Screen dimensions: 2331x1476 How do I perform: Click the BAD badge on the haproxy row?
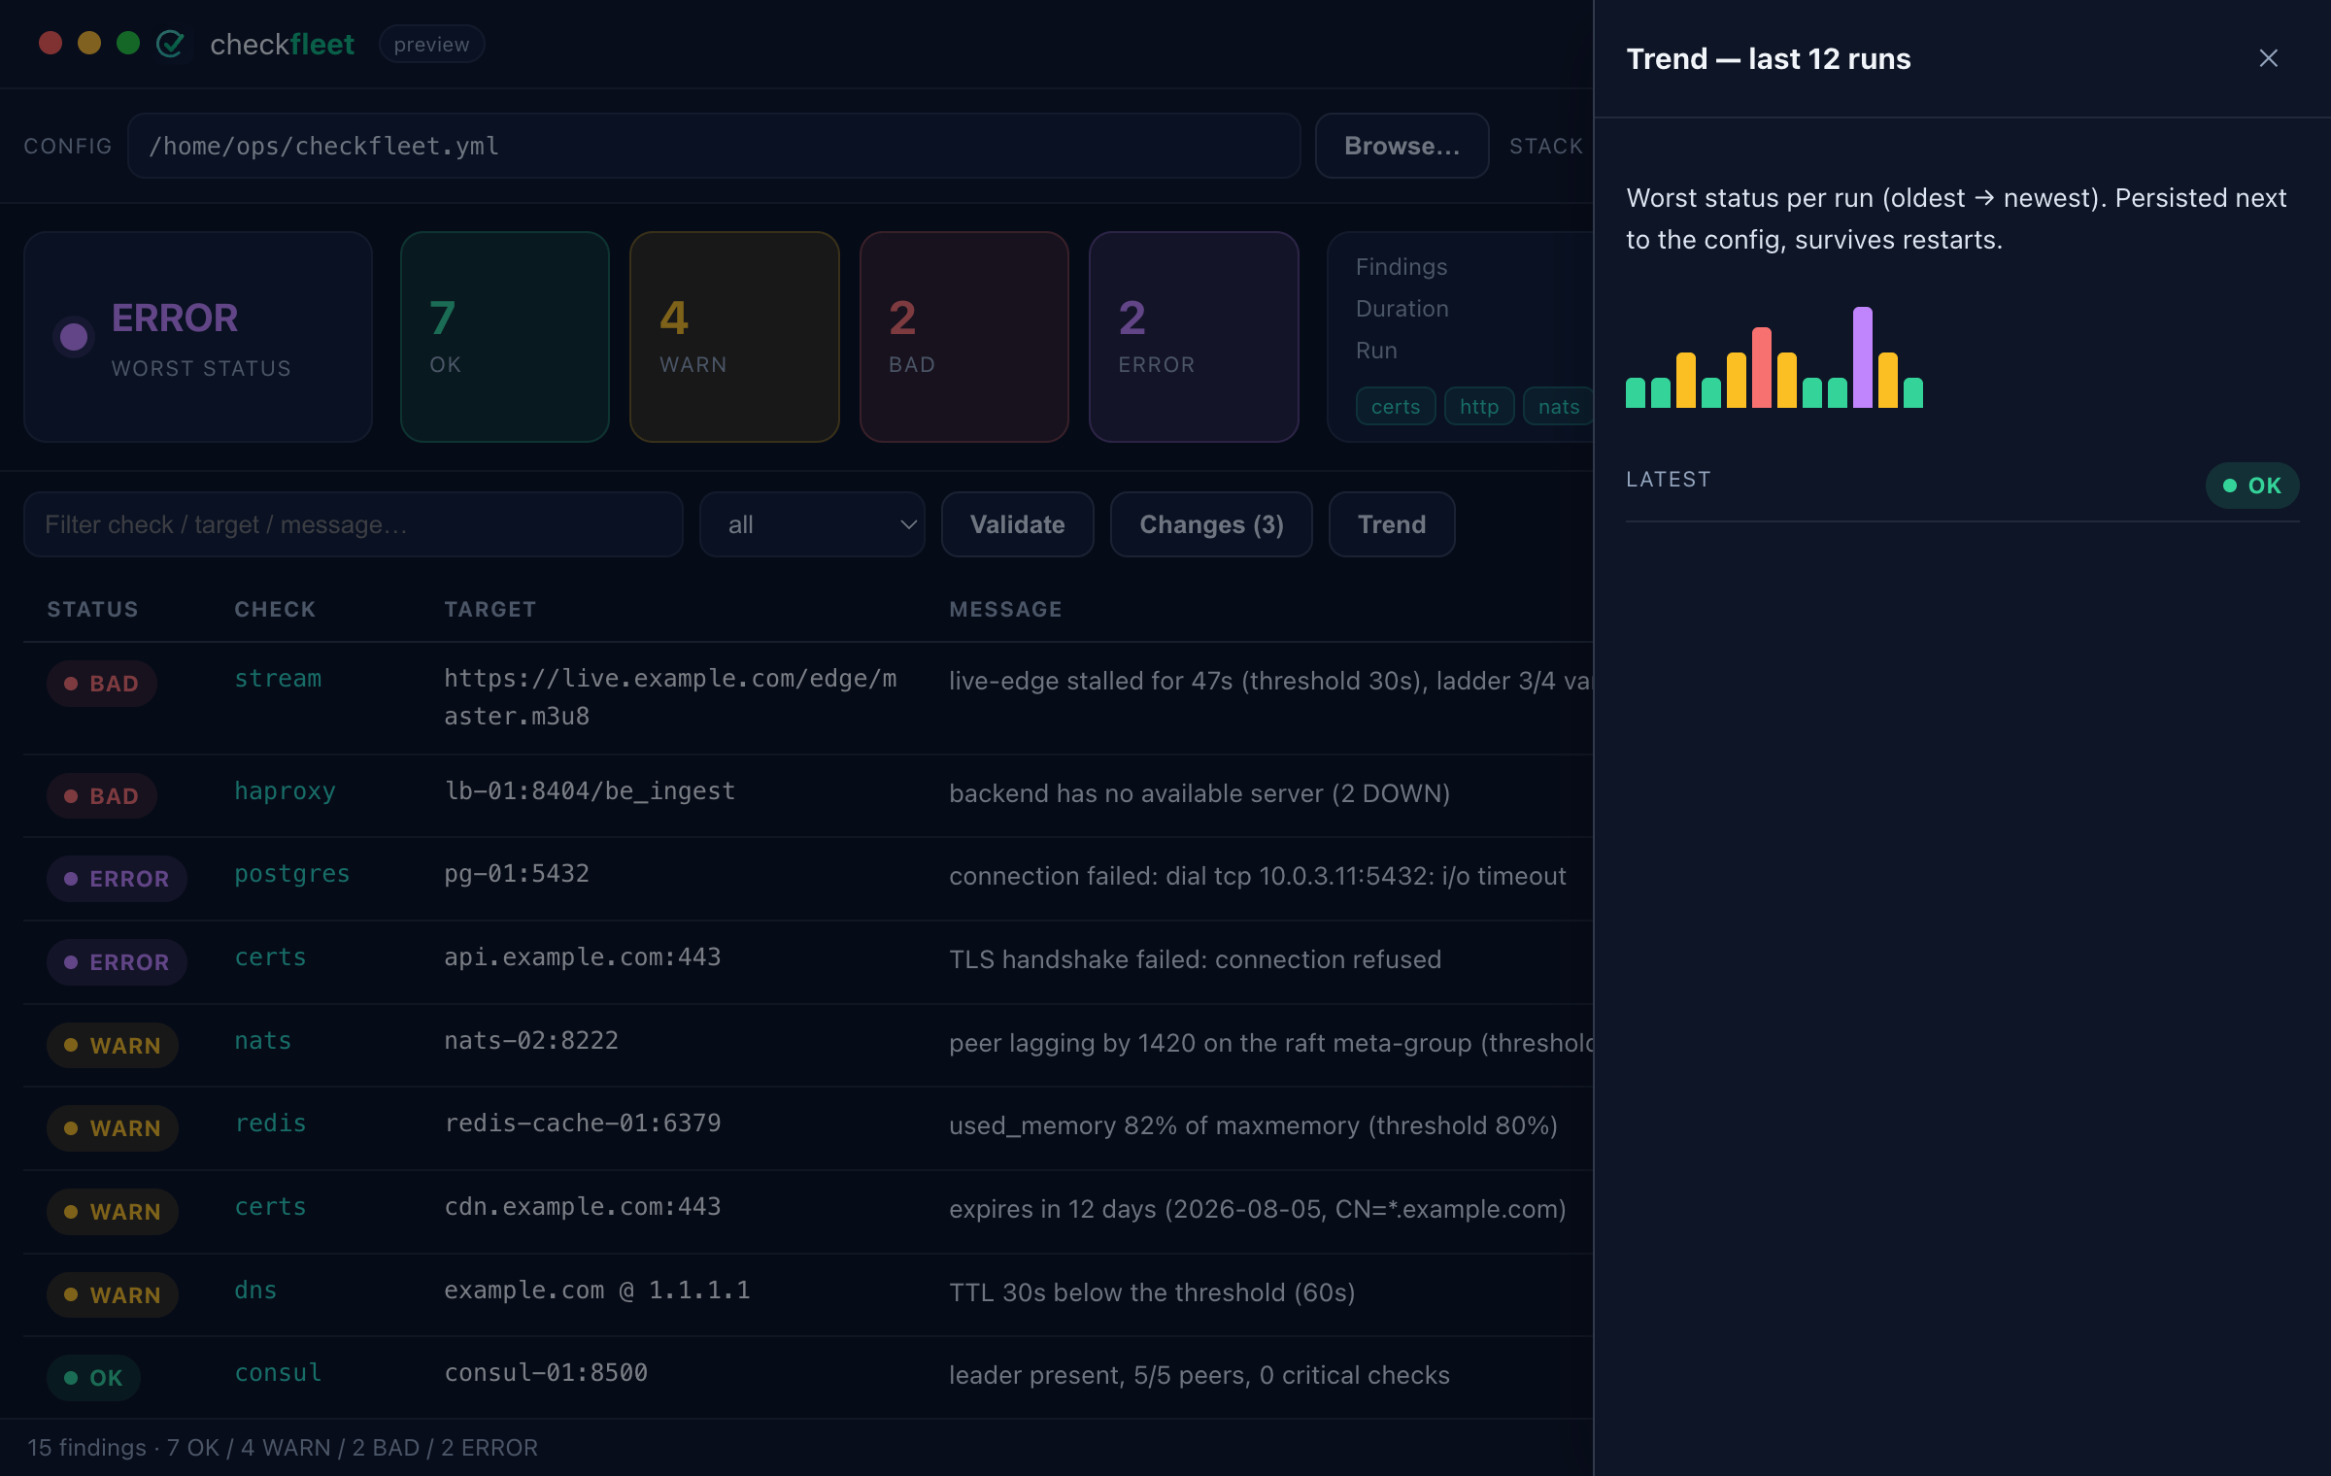[x=102, y=796]
